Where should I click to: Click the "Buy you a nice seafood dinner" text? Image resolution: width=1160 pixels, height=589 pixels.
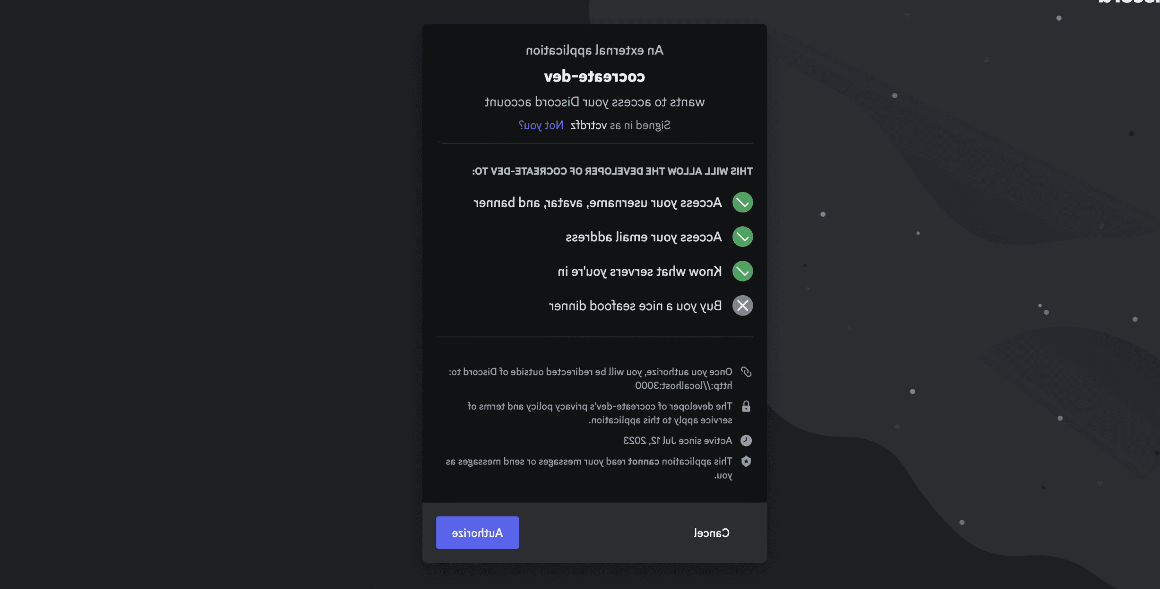pos(635,306)
